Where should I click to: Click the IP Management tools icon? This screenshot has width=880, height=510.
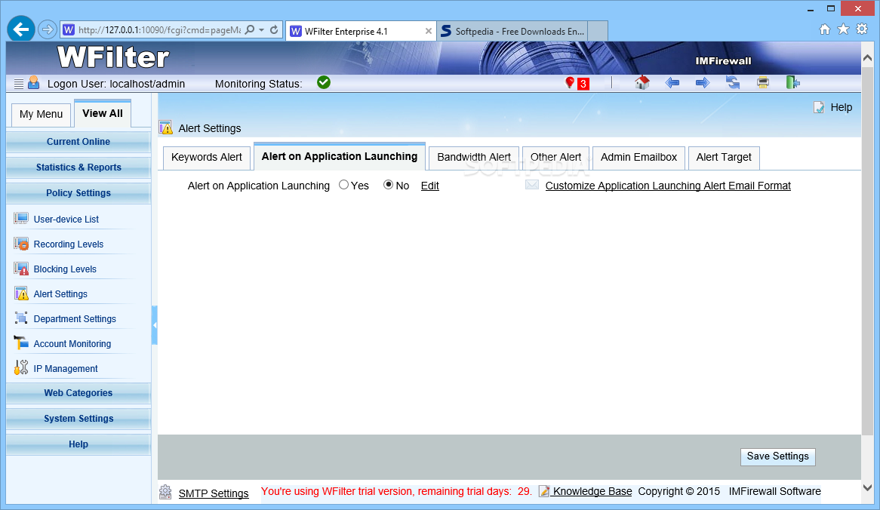click(21, 367)
